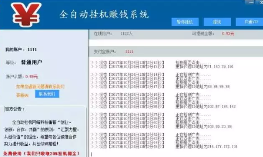
Task: Click the 官方公告 heading
Action: 15,109
